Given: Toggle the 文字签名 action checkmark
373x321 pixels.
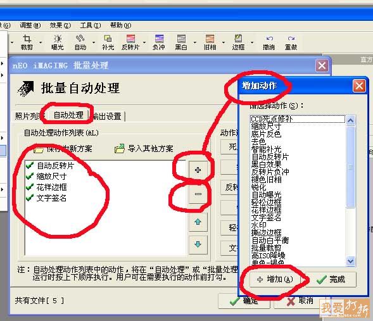Looking at the screenshot, I should (x=30, y=198).
